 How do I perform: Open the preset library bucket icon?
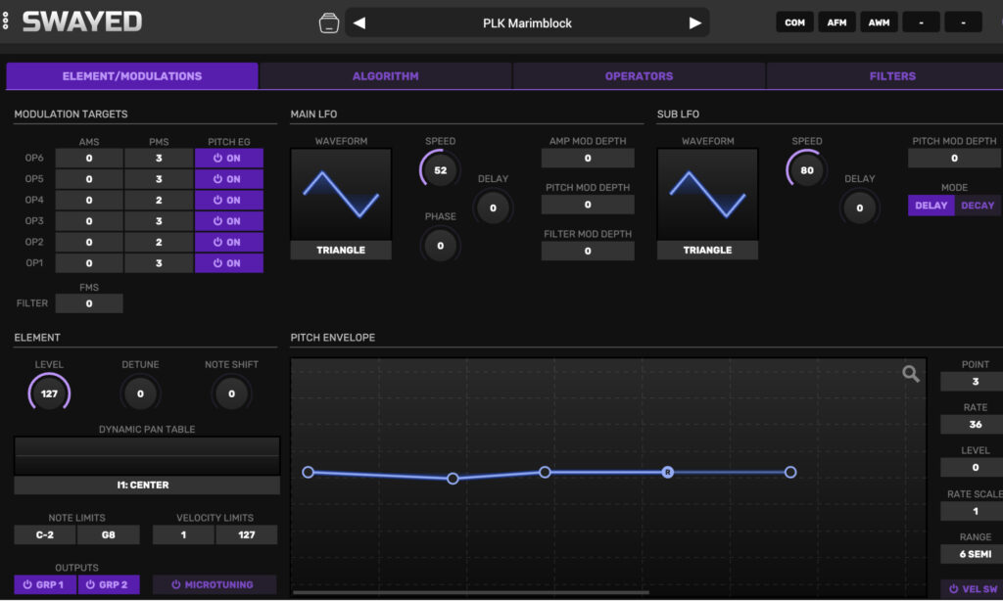(329, 23)
